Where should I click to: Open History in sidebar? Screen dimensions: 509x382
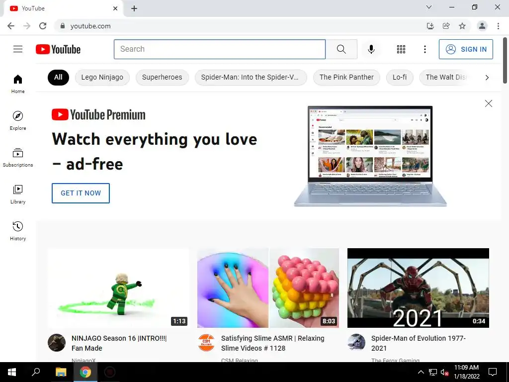pyautogui.click(x=18, y=231)
